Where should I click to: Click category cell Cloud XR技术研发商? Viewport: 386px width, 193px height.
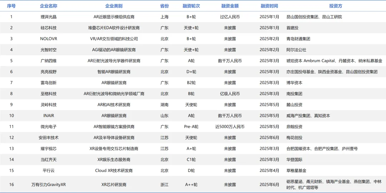(114, 170)
